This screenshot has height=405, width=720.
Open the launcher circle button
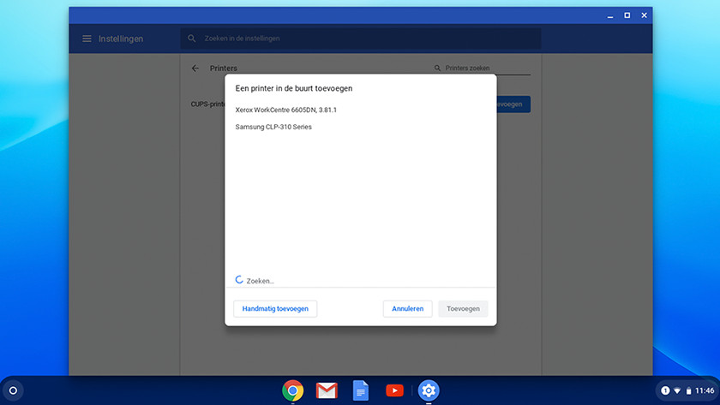[13, 390]
